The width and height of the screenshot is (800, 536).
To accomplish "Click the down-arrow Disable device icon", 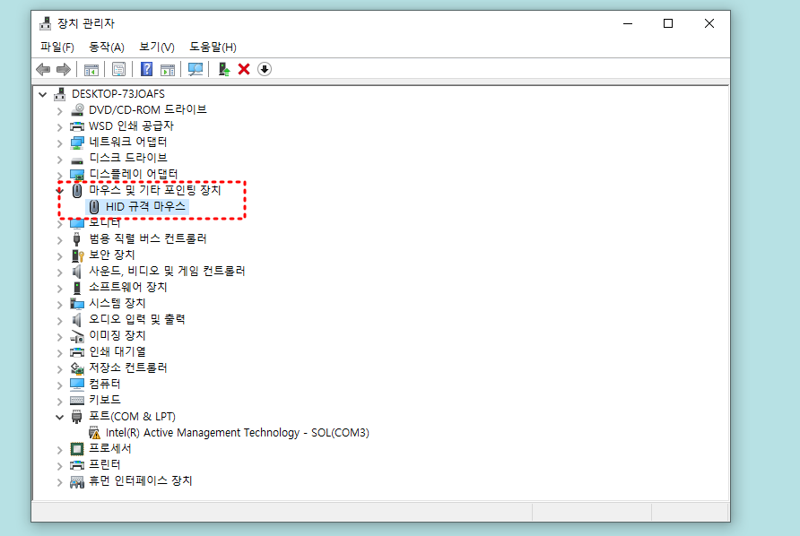I will click(265, 69).
